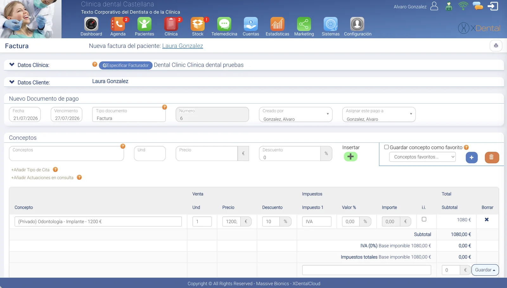Viewport: 507px width, 288px height.
Task: Focus the Und input in Conceptos form
Action: pyautogui.click(x=150, y=153)
